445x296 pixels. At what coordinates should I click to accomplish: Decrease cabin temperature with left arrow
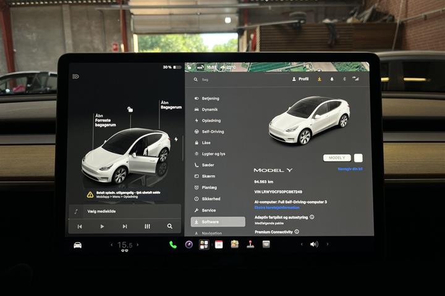coord(111,245)
